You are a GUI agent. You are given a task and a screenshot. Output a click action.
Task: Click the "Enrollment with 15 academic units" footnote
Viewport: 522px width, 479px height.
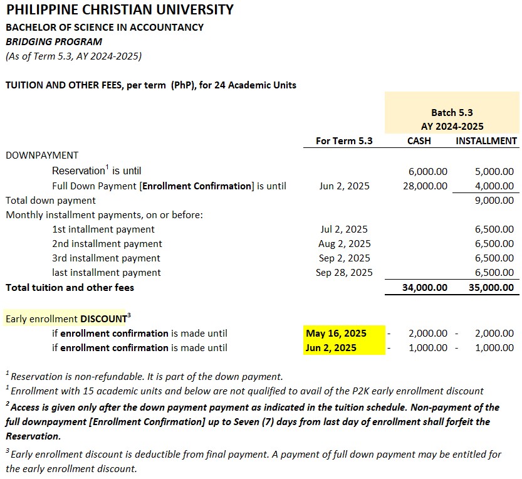click(244, 391)
